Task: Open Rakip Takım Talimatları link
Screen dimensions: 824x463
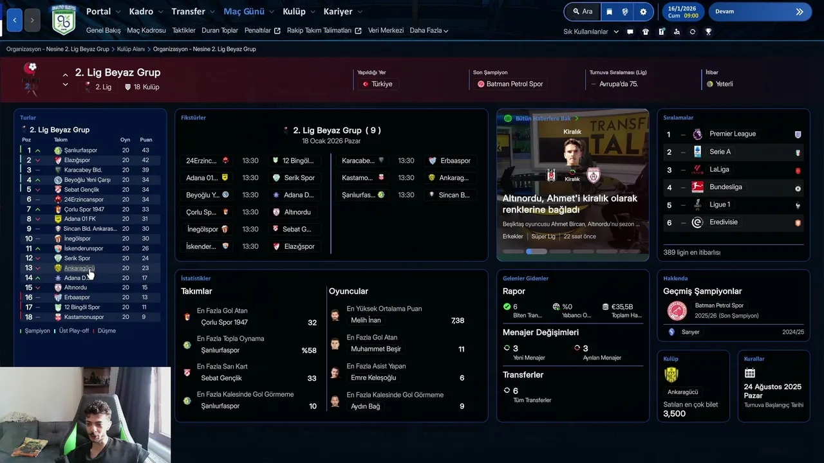Action: click(324, 31)
